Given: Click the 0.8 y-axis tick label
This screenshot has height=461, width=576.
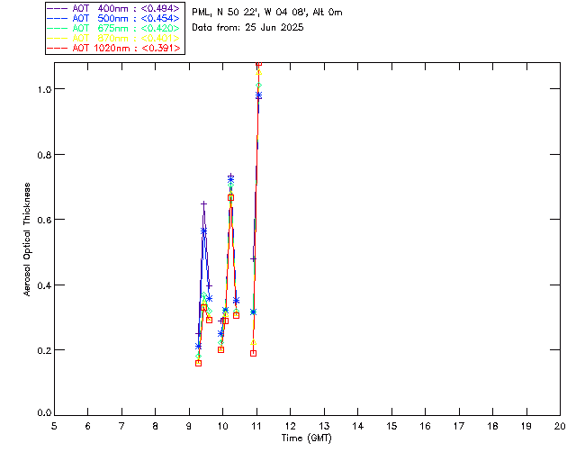Looking at the screenshot, I should [44, 155].
